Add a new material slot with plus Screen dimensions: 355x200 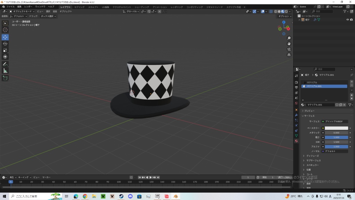click(x=352, y=82)
